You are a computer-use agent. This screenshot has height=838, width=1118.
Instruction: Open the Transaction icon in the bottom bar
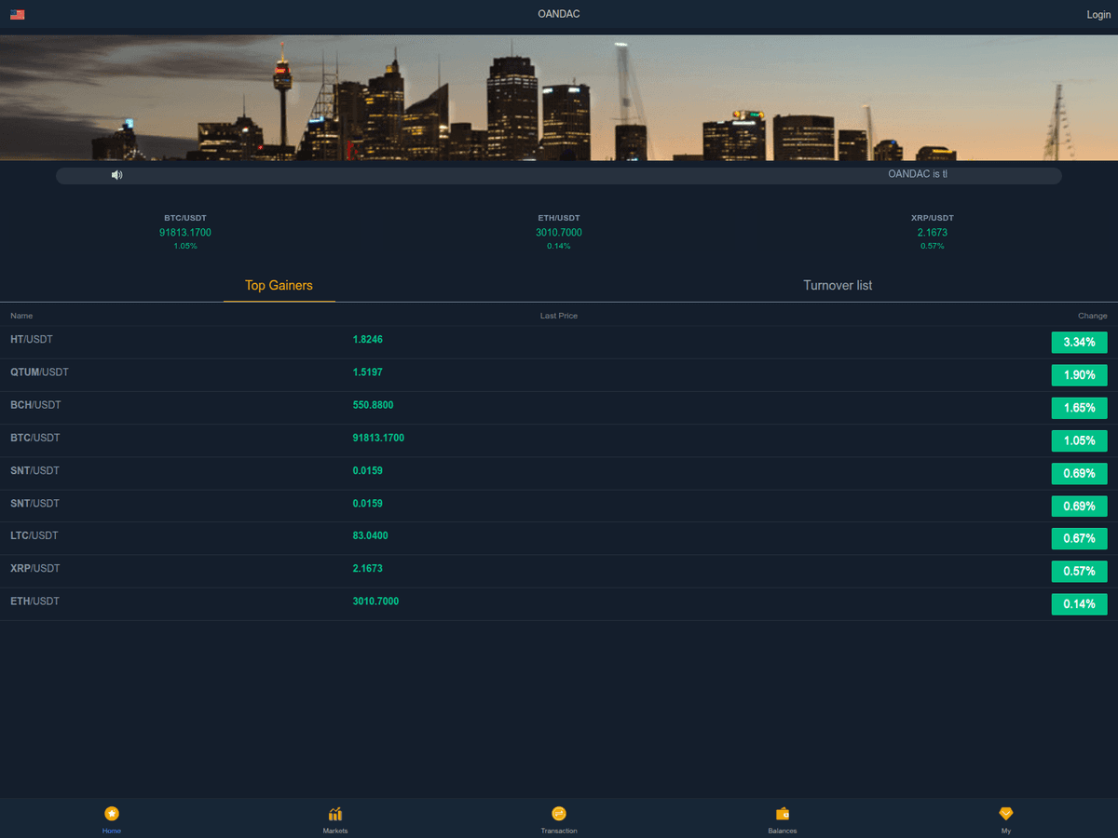point(559,814)
